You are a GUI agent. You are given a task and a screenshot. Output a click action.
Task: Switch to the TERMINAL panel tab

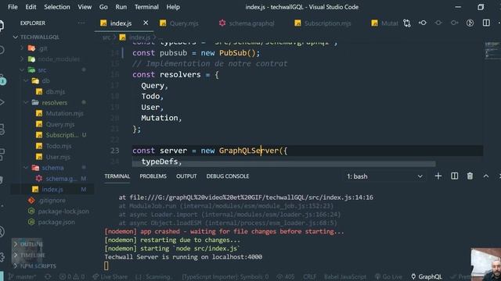click(117, 176)
